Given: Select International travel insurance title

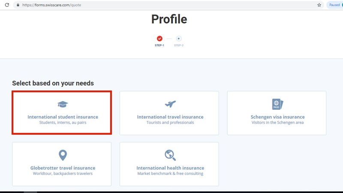Looking at the screenshot, I should [170, 117].
